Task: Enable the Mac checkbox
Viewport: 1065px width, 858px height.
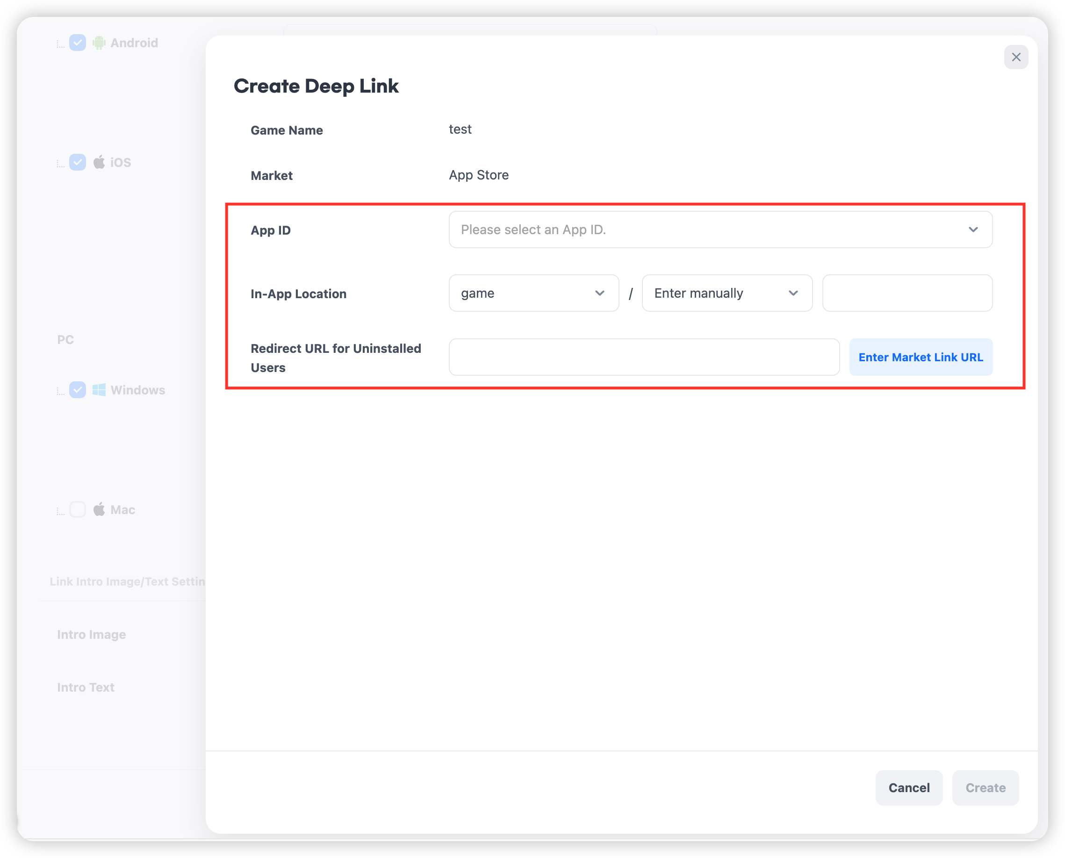Action: 78,509
